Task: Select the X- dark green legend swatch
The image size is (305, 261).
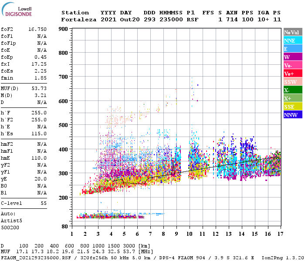Action: click(293, 90)
